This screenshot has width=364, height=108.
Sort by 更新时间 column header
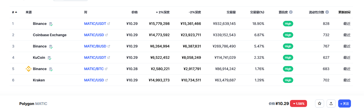pyautogui.click(x=344, y=12)
